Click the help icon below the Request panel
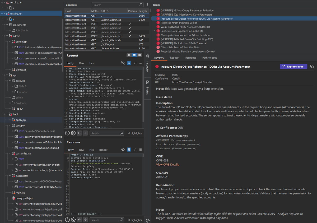Image resolution: width=317 pixels, height=223 pixels. (x=67, y=133)
